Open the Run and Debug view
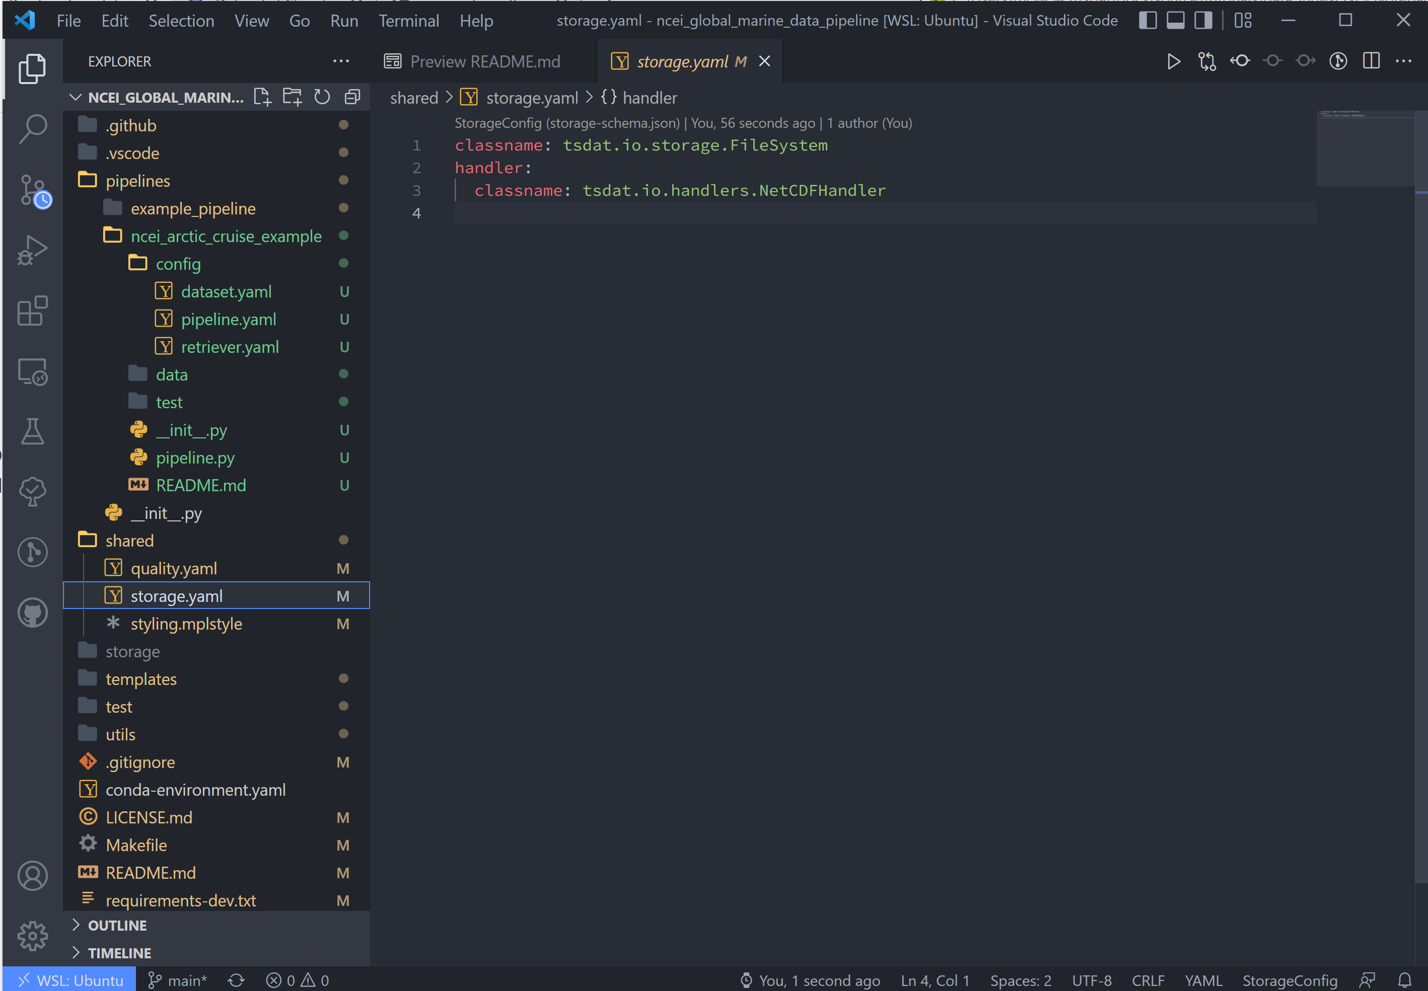Image resolution: width=1428 pixels, height=991 pixels. [x=32, y=250]
